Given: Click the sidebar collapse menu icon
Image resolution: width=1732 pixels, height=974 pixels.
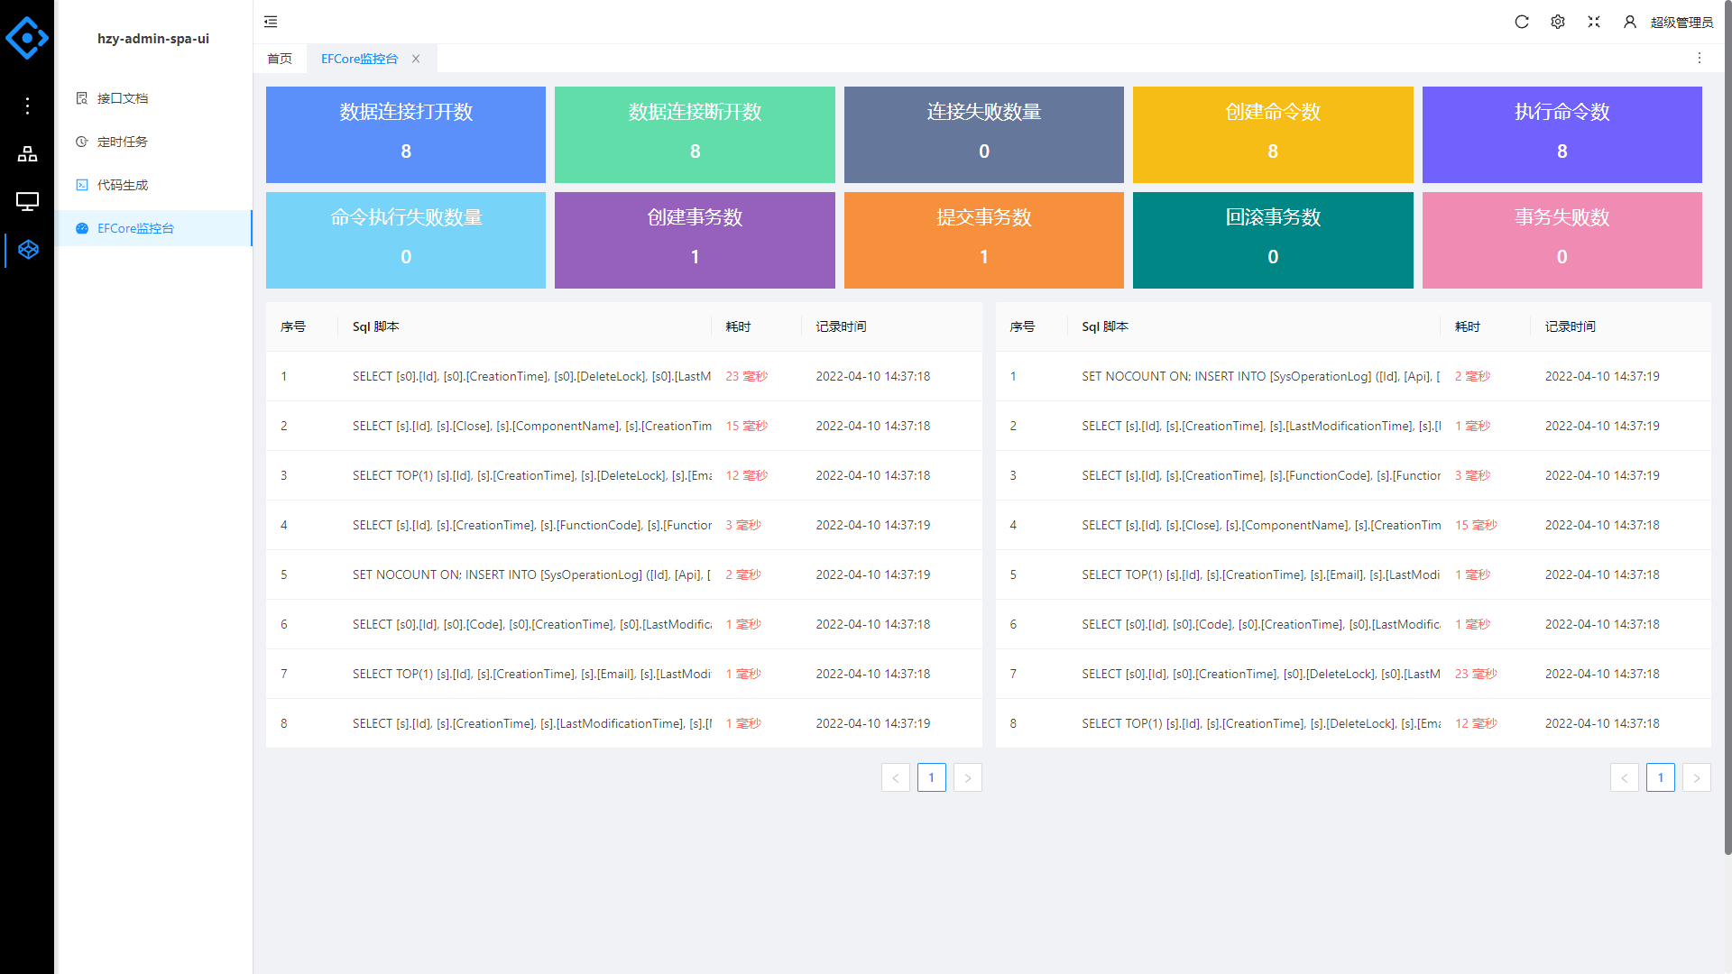Looking at the screenshot, I should [x=271, y=22].
